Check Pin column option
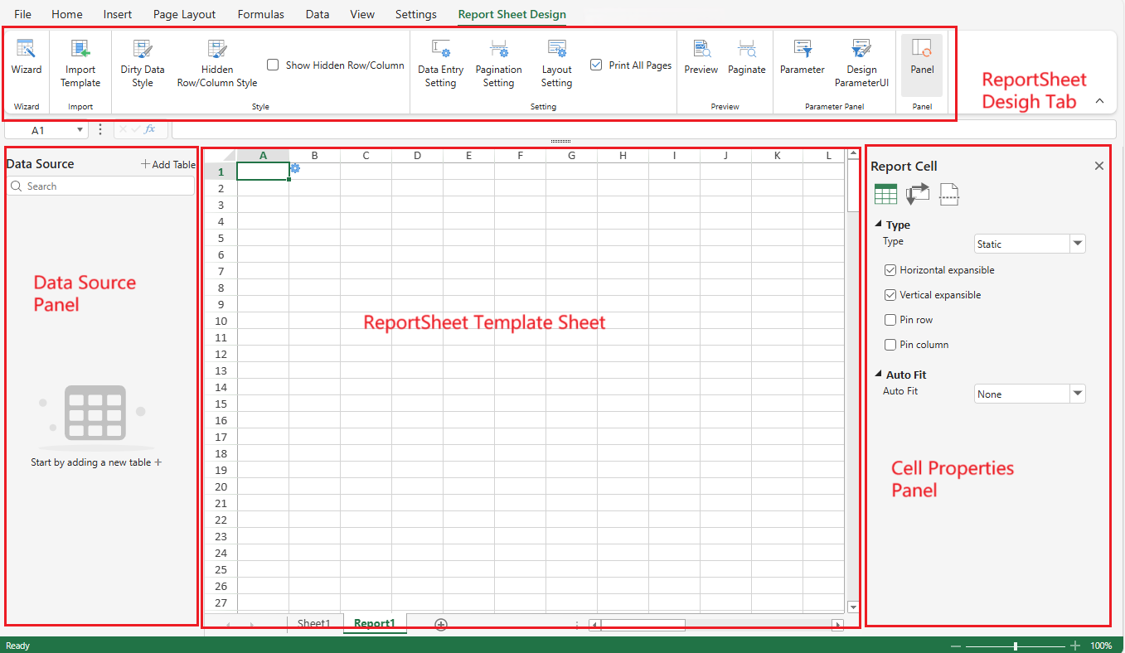Screen dimensions: 1125x653 tap(890, 345)
